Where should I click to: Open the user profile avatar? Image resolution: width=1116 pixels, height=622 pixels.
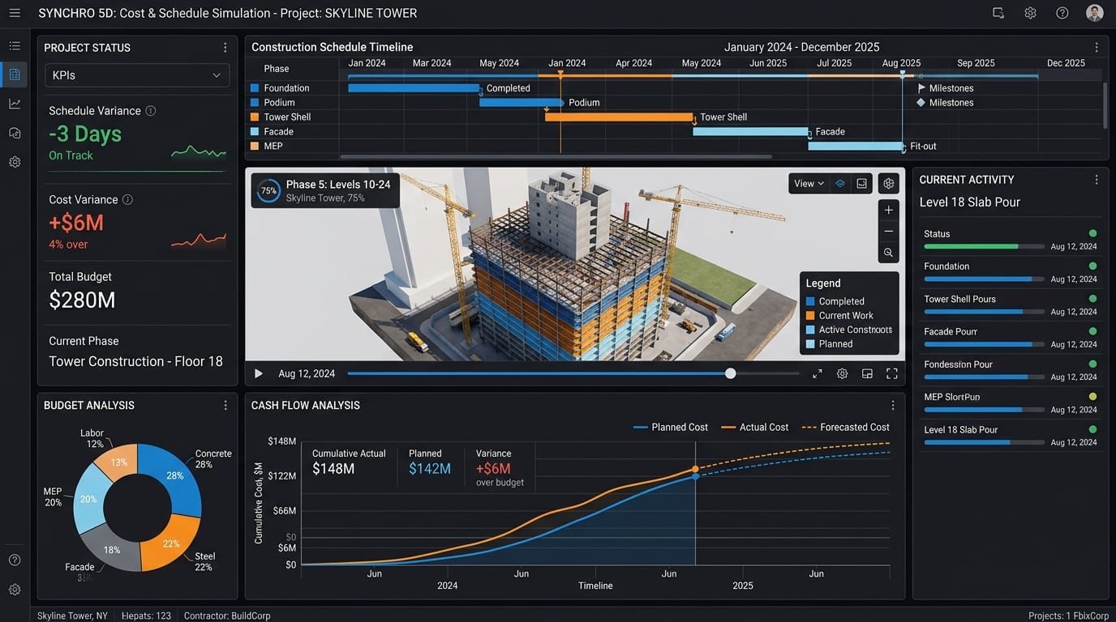click(x=1095, y=13)
